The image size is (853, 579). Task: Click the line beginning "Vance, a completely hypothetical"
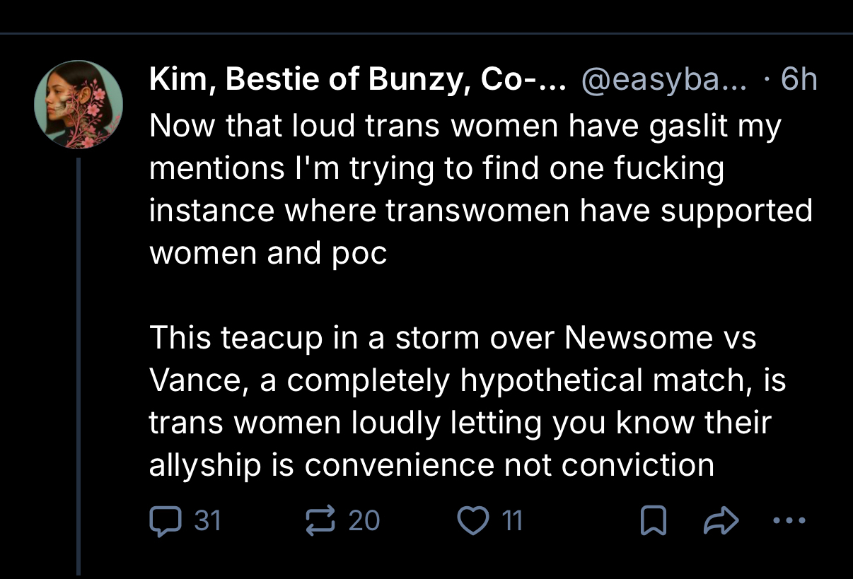pyautogui.click(x=467, y=380)
